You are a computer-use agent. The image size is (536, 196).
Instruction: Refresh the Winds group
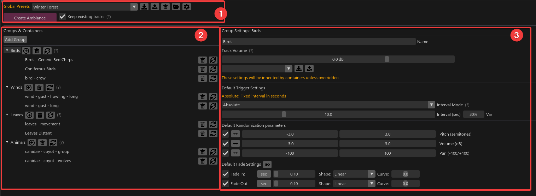point(50,87)
